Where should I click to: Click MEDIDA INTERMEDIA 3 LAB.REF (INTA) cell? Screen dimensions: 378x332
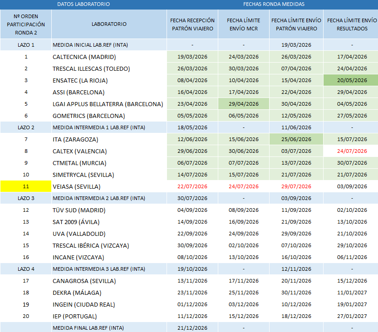(109, 269)
